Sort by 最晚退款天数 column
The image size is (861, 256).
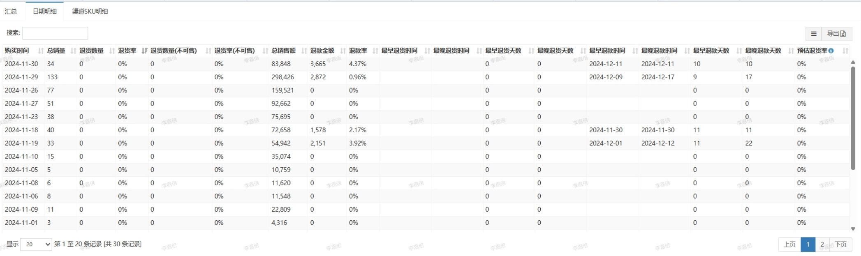point(763,51)
